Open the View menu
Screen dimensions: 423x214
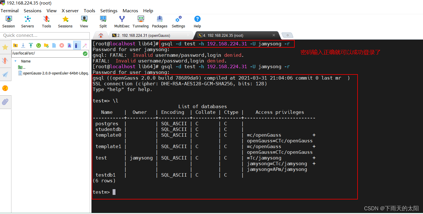coord(51,11)
